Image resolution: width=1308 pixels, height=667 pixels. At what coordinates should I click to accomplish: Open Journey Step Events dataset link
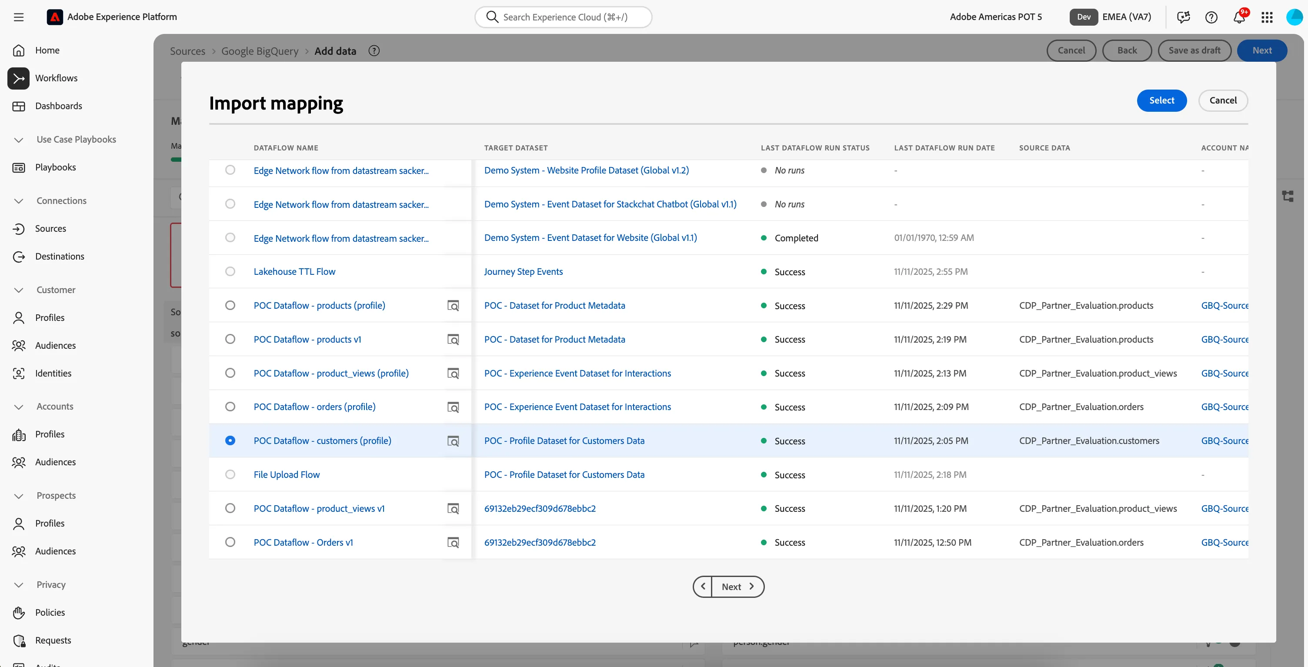[524, 272]
